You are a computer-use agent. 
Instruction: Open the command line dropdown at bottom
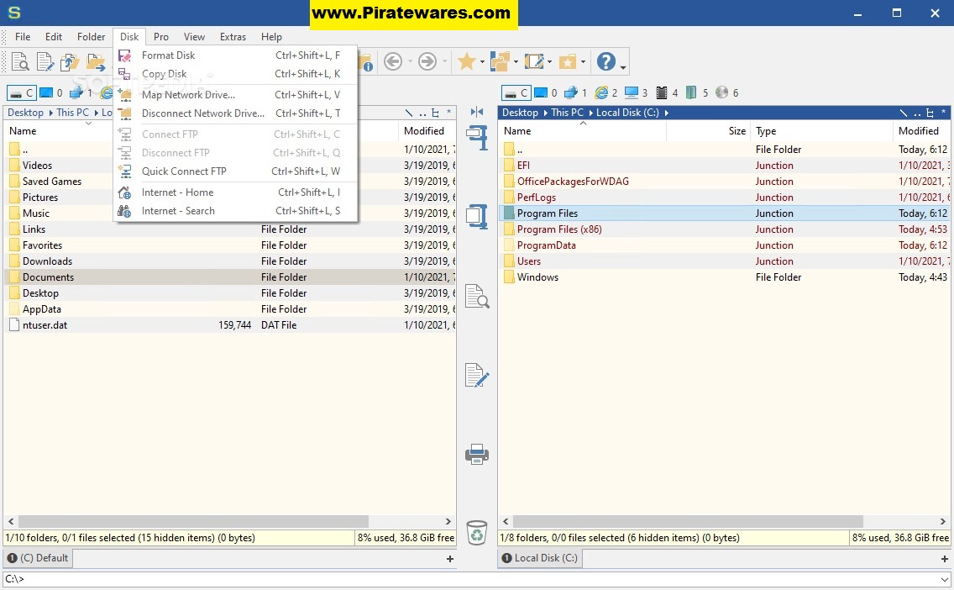[944, 579]
